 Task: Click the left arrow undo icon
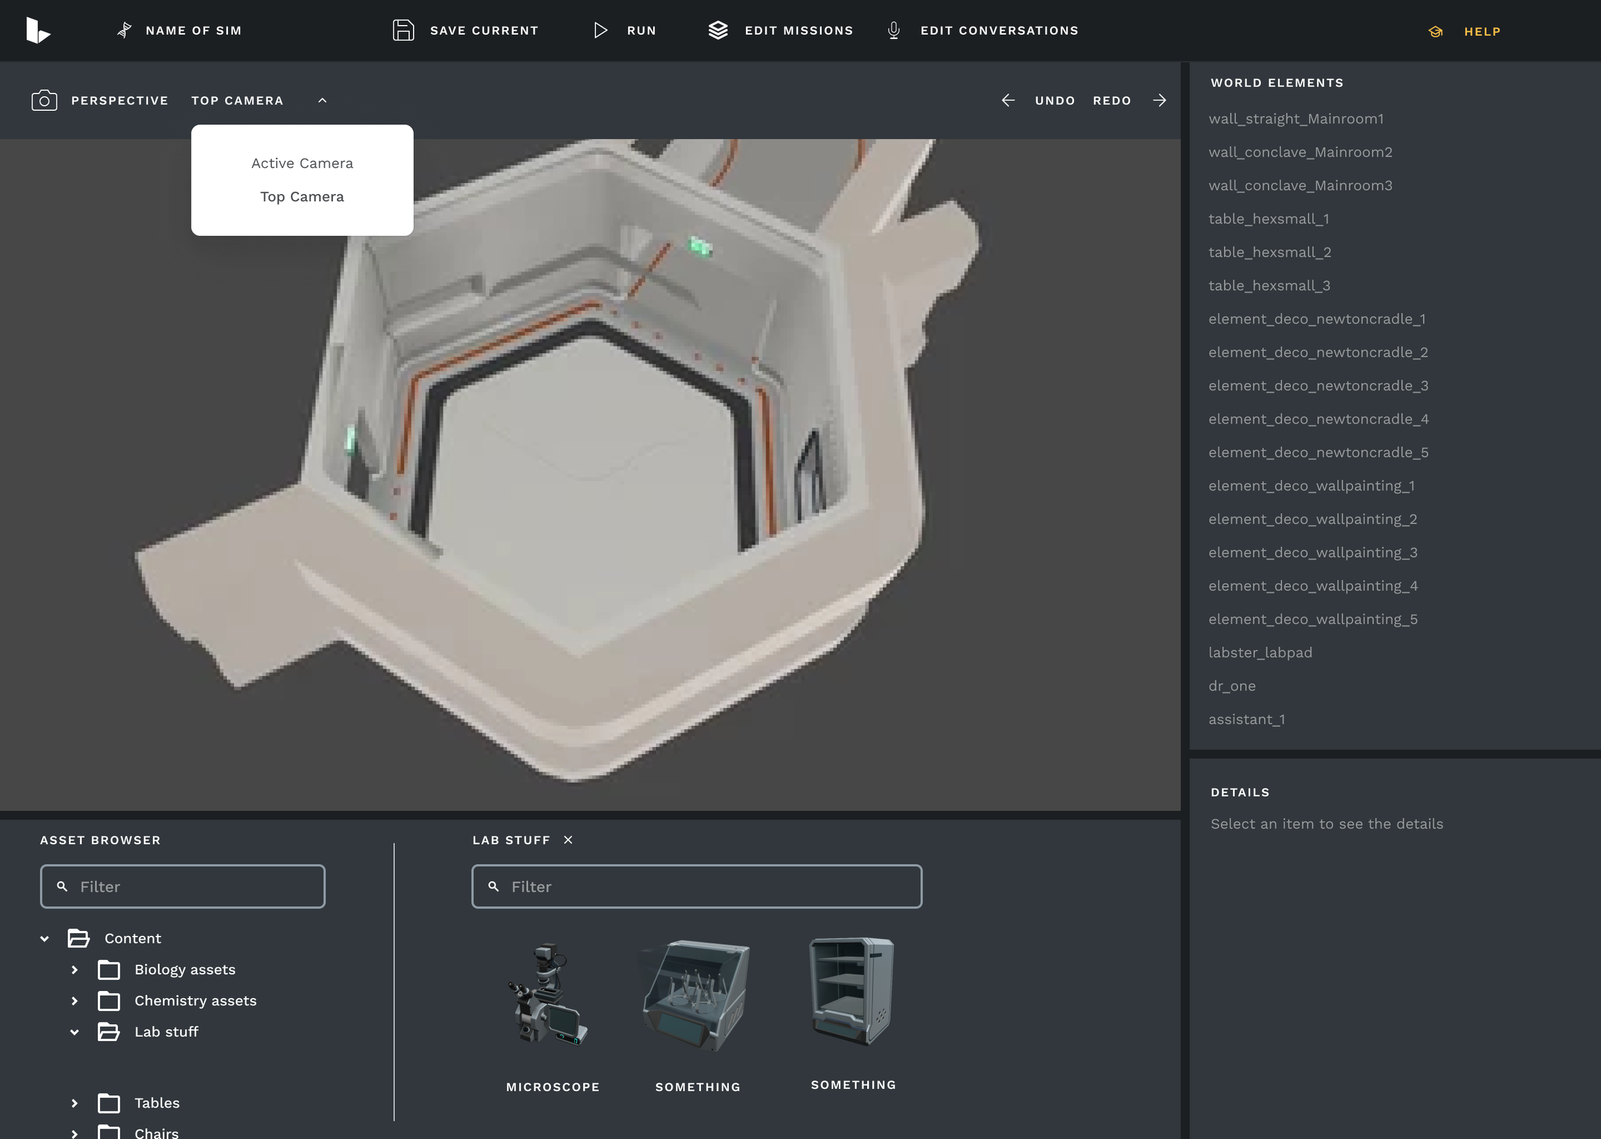[1008, 101]
